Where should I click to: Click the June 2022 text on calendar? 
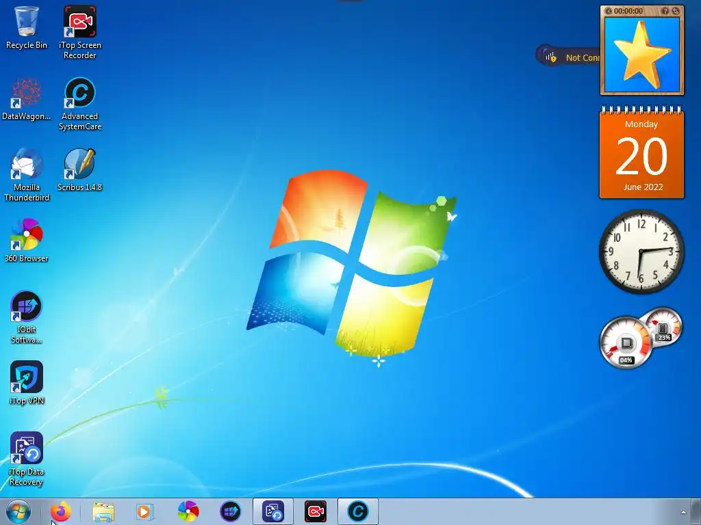coord(643,187)
